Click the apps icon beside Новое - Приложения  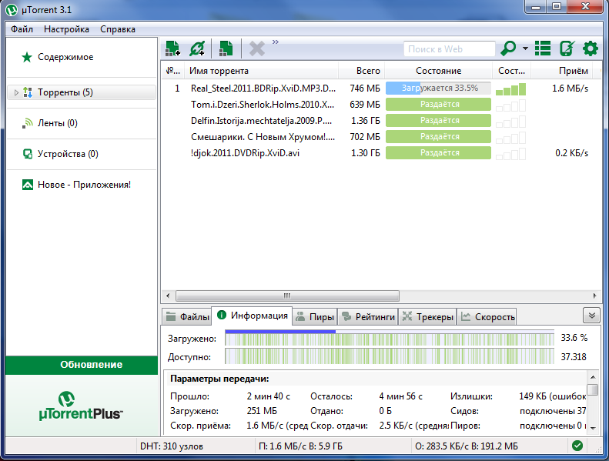pyautogui.click(x=28, y=185)
